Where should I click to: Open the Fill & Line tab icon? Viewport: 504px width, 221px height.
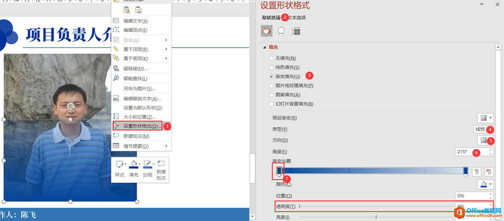(267, 31)
